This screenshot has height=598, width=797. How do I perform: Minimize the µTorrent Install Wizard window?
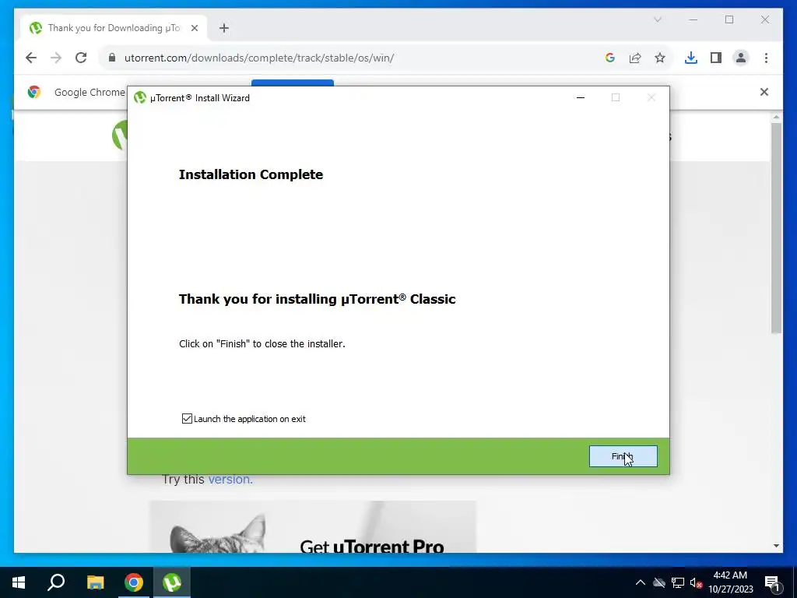(x=581, y=97)
